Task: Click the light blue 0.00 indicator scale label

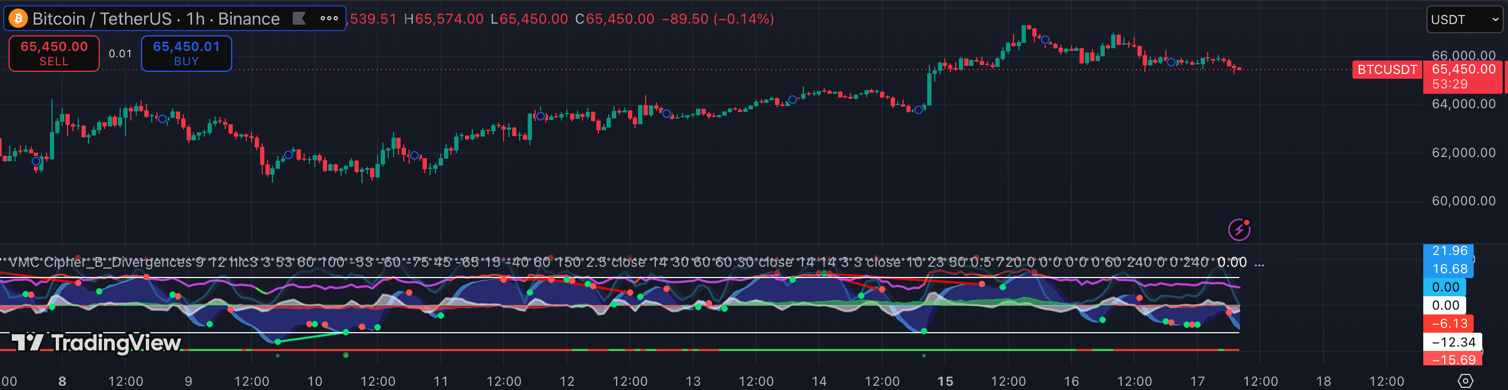Action: point(1445,287)
